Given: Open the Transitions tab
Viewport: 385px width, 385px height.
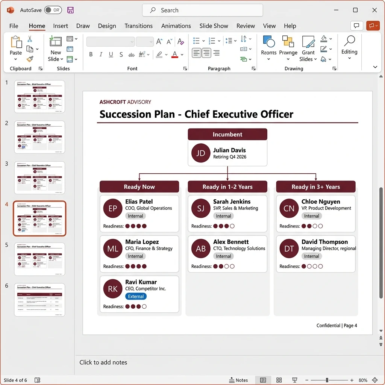Looking at the screenshot, I should click(138, 26).
